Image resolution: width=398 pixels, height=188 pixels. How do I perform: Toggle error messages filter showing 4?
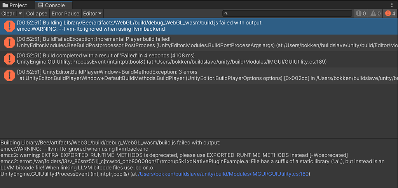pyautogui.click(x=390, y=14)
